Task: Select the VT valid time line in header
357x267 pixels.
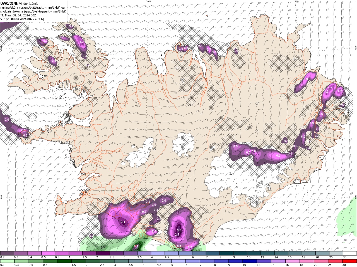Action: coord(22,19)
